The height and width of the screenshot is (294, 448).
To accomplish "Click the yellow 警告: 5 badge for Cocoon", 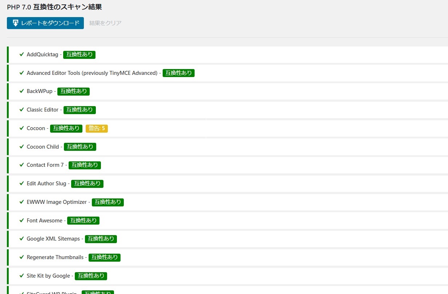I will [97, 128].
